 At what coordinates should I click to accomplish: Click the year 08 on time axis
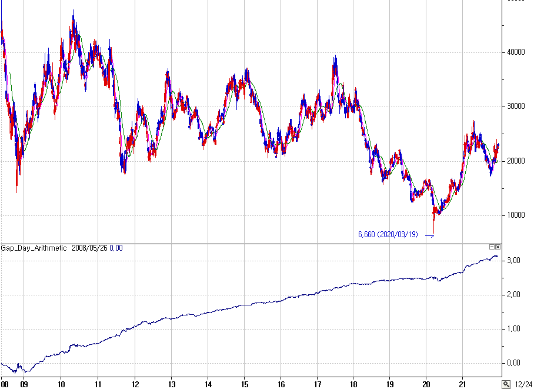pyautogui.click(x=5, y=384)
